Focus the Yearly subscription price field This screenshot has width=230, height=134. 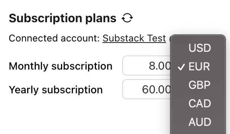click(146, 89)
